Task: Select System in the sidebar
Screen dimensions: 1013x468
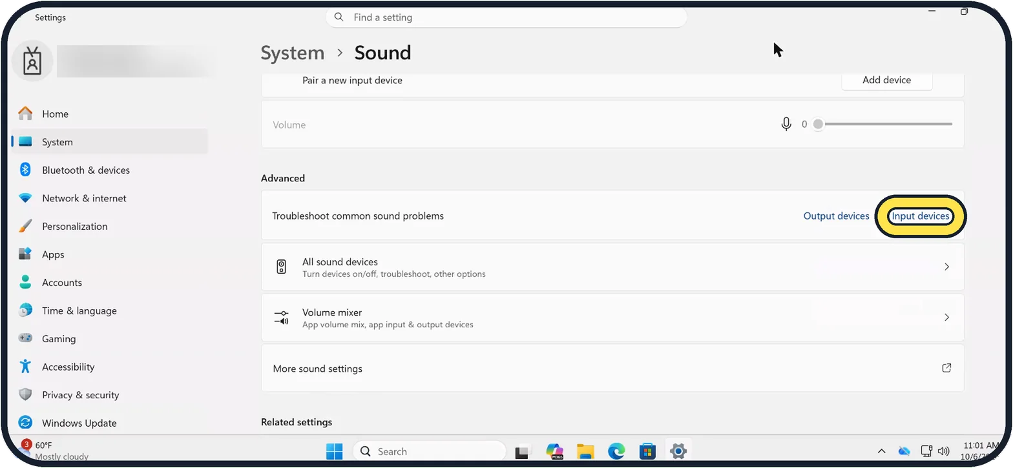Action: 109,142
